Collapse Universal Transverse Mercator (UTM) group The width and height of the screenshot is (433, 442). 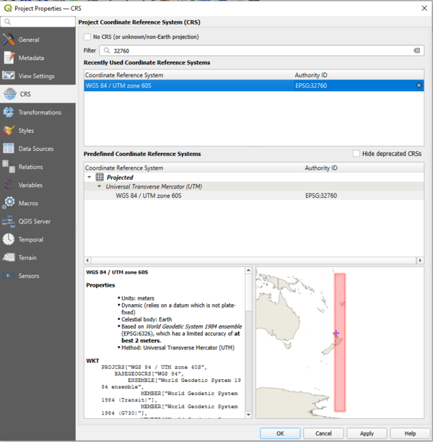99,186
